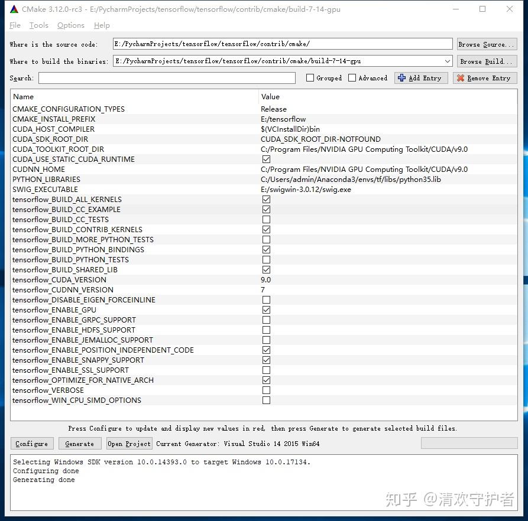This screenshot has height=521, width=528.
Task: Select the CUDNN_HOME path value
Action: pos(364,169)
